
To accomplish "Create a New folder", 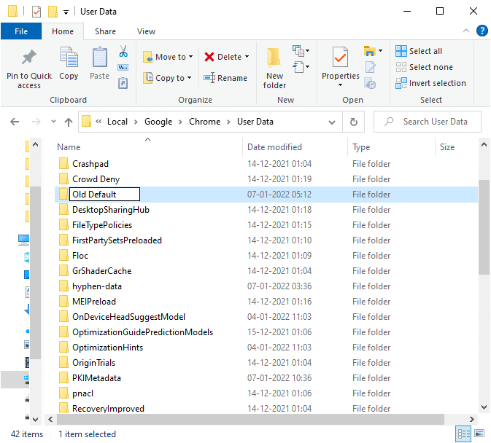I will point(274,68).
